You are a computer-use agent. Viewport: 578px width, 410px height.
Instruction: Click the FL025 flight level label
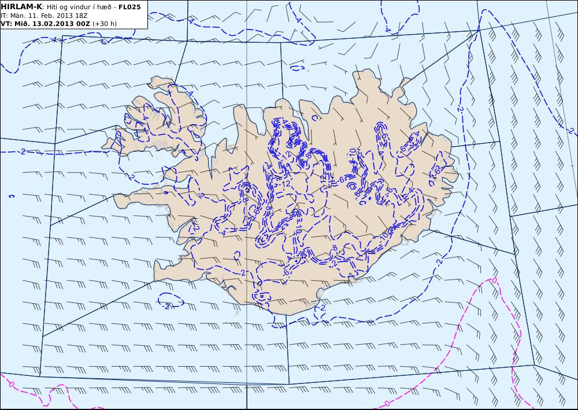coord(129,7)
